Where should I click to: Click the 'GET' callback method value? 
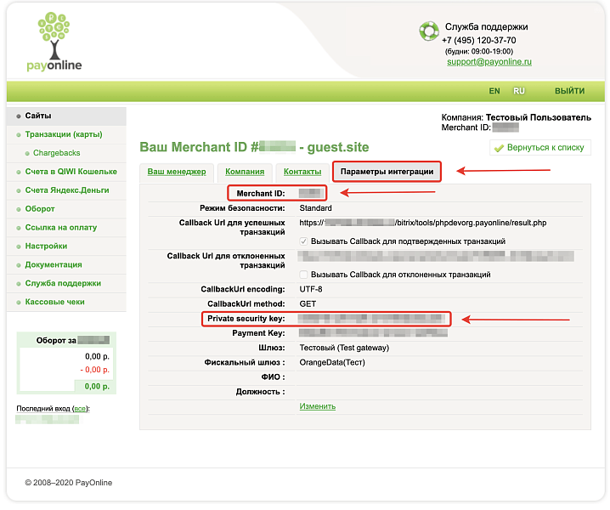308,304
